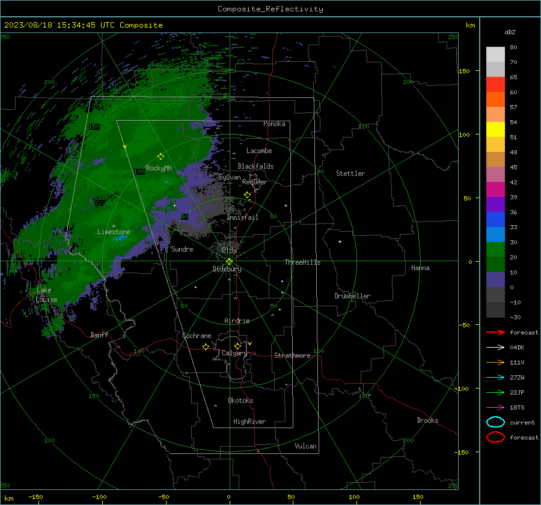Viewport: 541px width, 505px height.
Task: Click the red forecast ellipse legend icon
Action: (x=495, y=437)
